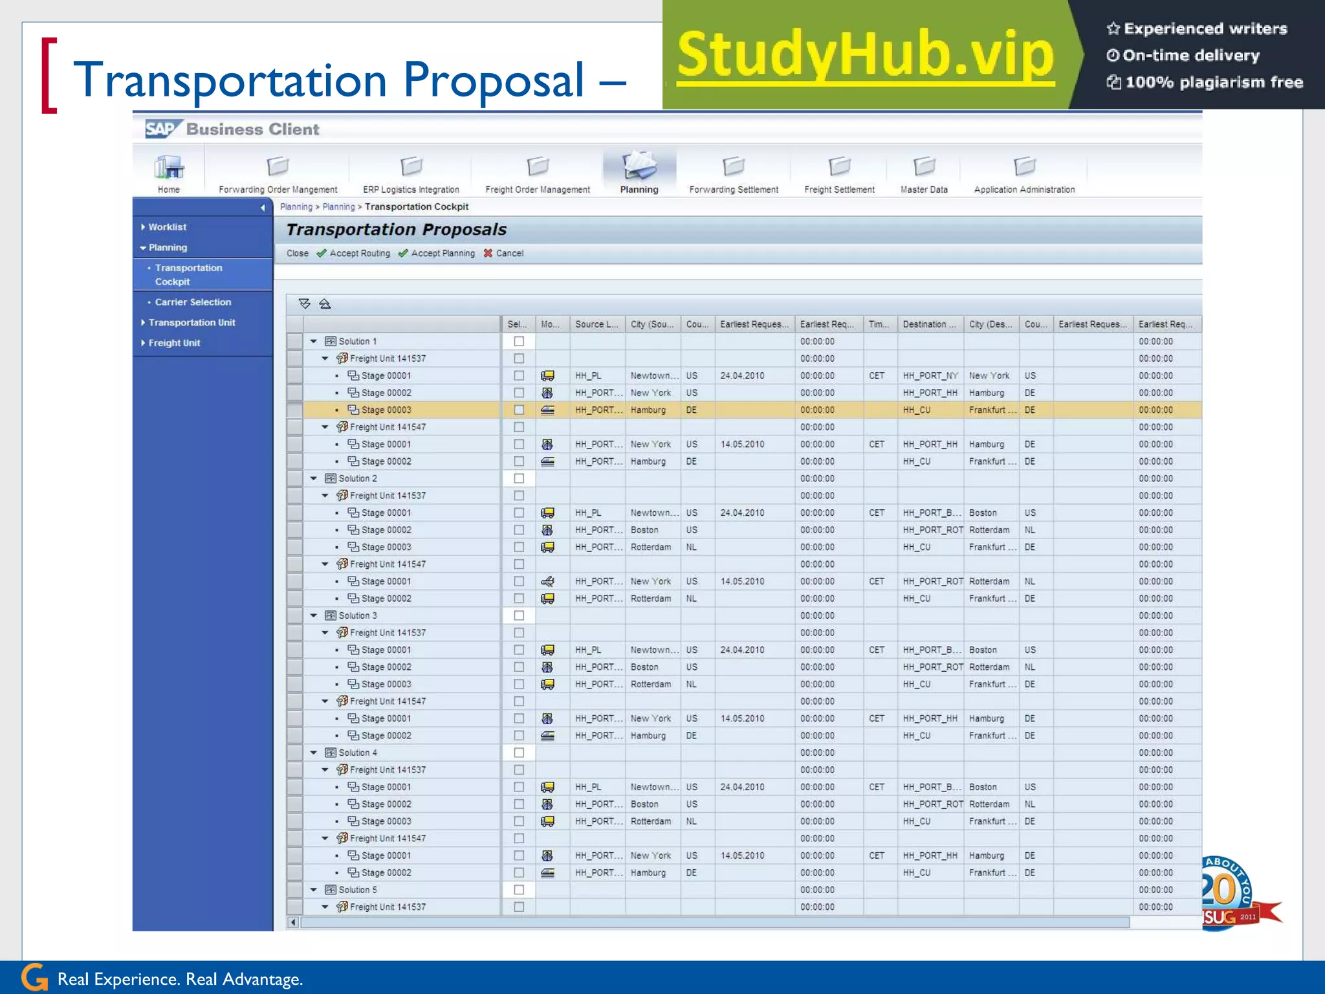Viewport: 1325px width, 994px height.
Task: Check the Solution 4 selection checkbox
Action: pyautogui.click(x=519, y=753)
